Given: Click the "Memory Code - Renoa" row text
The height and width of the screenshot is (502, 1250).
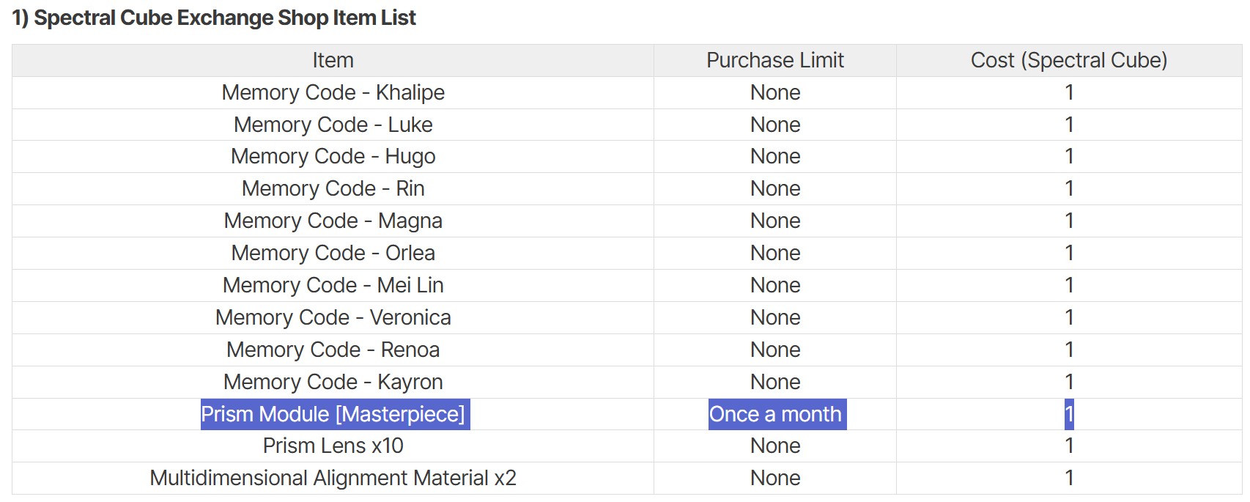Looking at the screenshot, I should click(333, 350).
